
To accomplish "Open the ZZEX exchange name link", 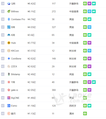I will (14, 66).
